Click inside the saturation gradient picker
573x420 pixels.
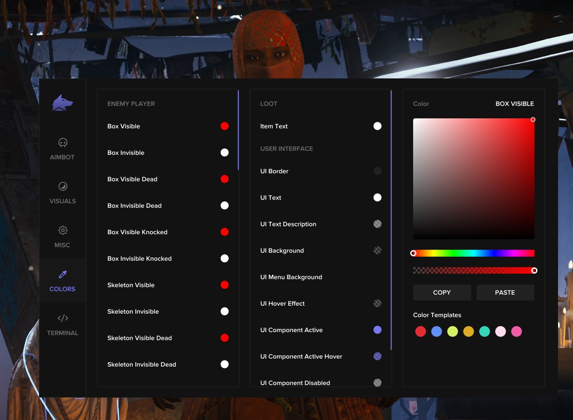[474, 178]
